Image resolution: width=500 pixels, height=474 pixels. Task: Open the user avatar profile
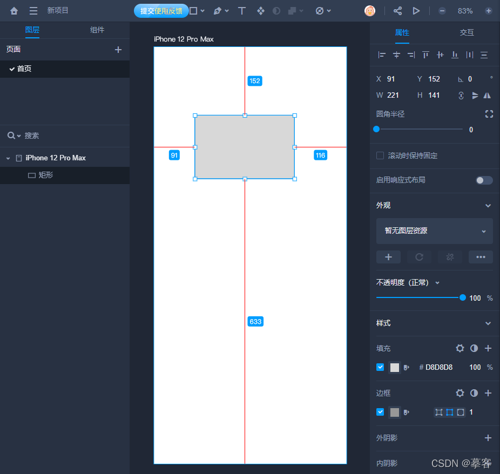(x=369, y=11)
